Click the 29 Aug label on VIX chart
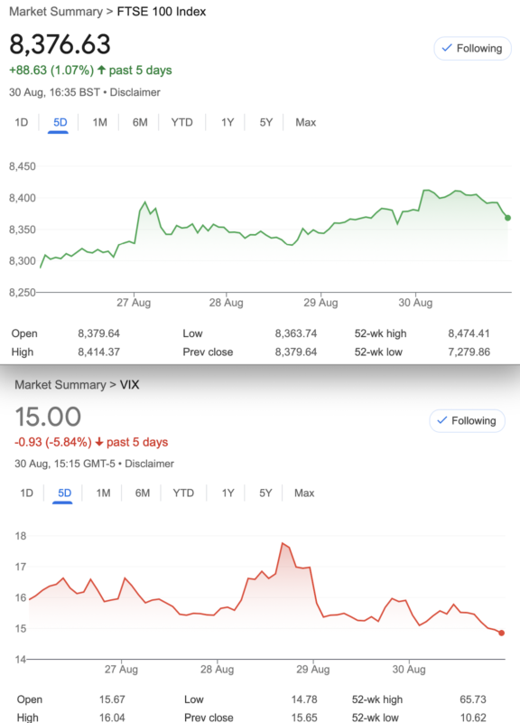The image size is (520, 723). [312, 669]
